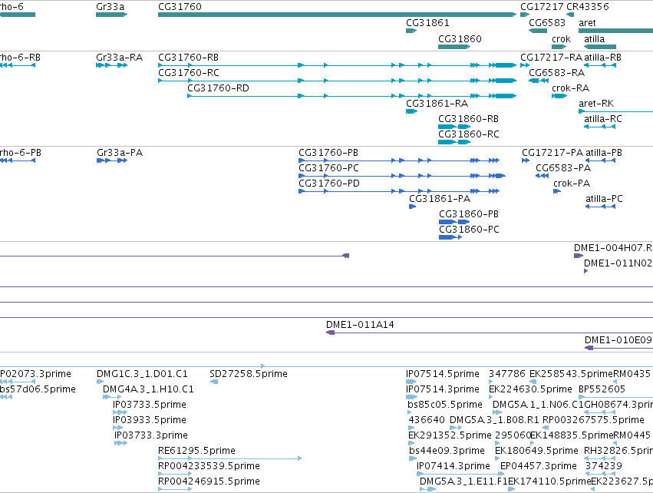Select the bs57d06.5prime EST label

click(x=38, y=389)
